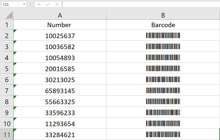Click the Number header cell
This screenshot has height=140, width=220.
(59, 25)
